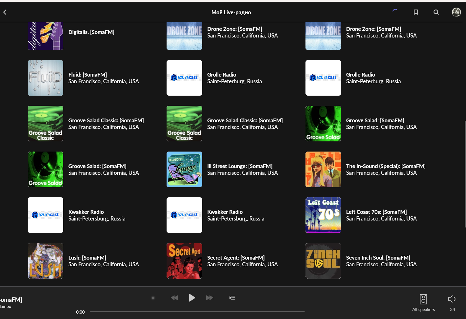This screenshot has width=466, height=319.
Task: Select the Secret Agent cover art
Action: 184,261
